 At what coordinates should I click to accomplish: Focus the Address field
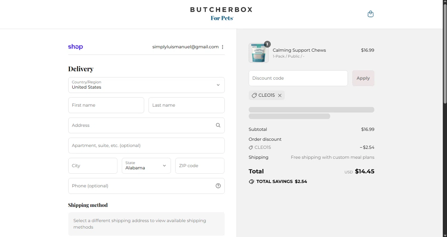[x=146, y=125]
